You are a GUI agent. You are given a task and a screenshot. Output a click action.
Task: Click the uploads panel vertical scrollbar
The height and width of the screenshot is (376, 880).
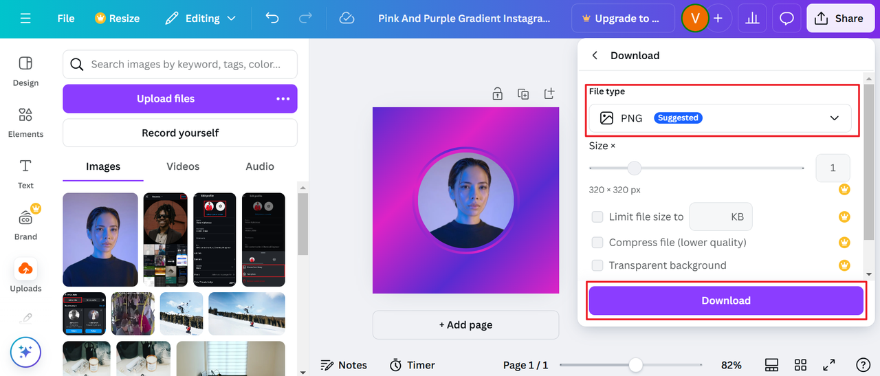[303, 224]
